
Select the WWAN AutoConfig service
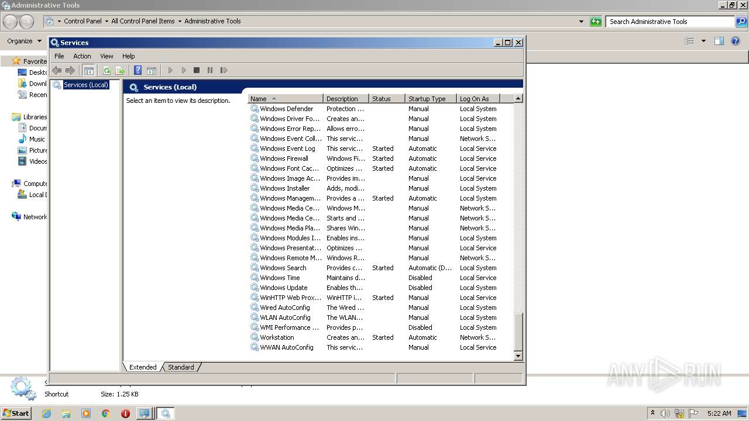coord(380,347)
